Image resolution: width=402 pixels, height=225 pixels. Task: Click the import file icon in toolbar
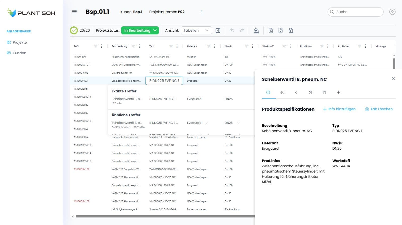(290, 30)
